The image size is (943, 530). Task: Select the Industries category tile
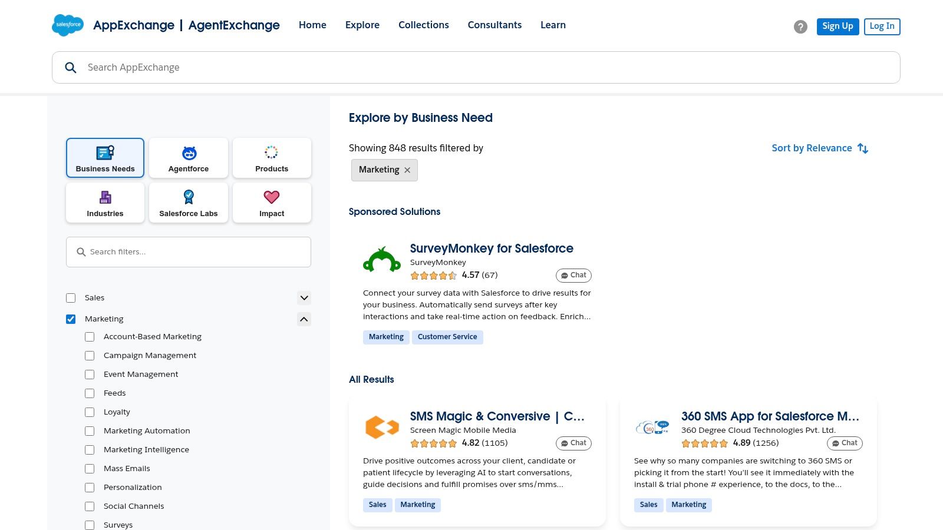coord(105,203)
